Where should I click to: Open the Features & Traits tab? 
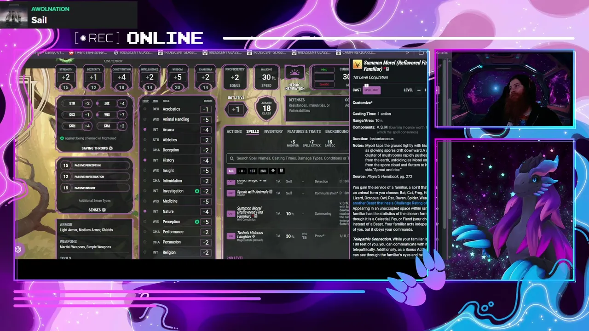click(x=304, y=131)
